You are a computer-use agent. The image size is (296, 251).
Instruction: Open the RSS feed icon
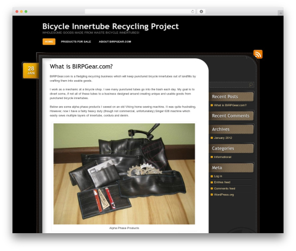(258, 54)
